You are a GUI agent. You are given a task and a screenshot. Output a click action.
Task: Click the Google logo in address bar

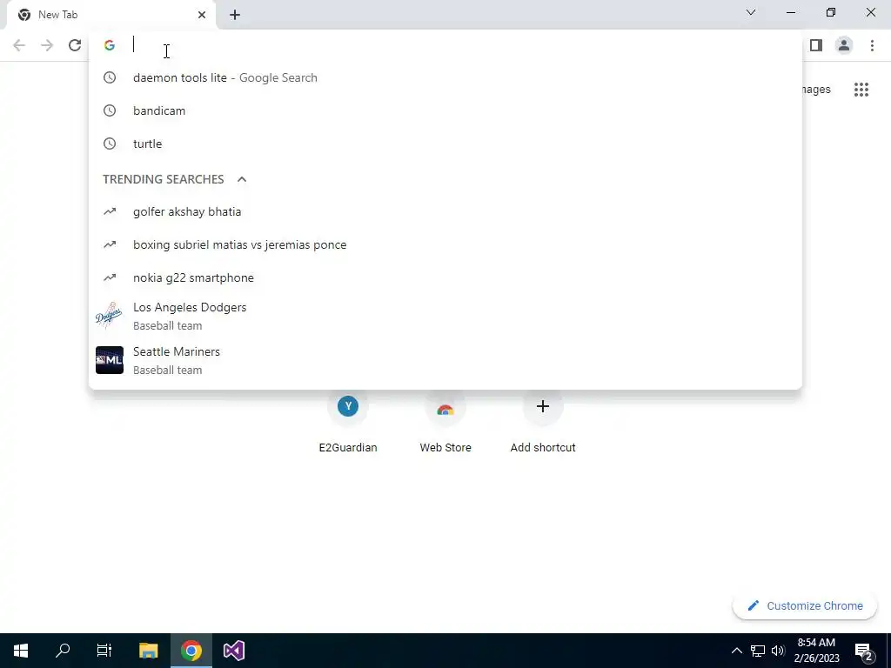pyautogui.click(x=110, y=45)
